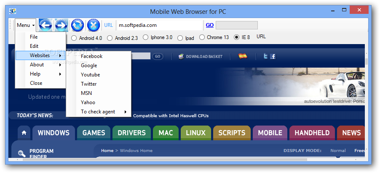Click the SG application icon in title bar
Screen dimensions: 380x173
tap(13, 11)
